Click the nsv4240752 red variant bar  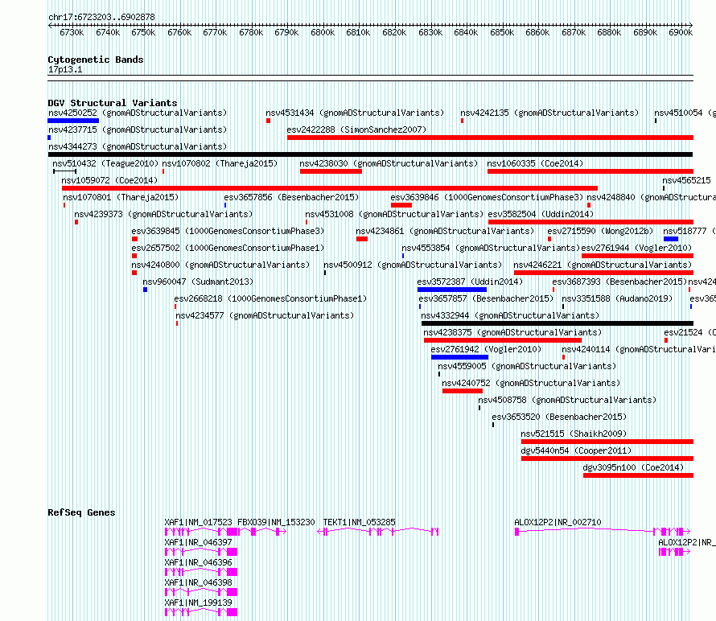pyautogui.click(x=463, y=391)
